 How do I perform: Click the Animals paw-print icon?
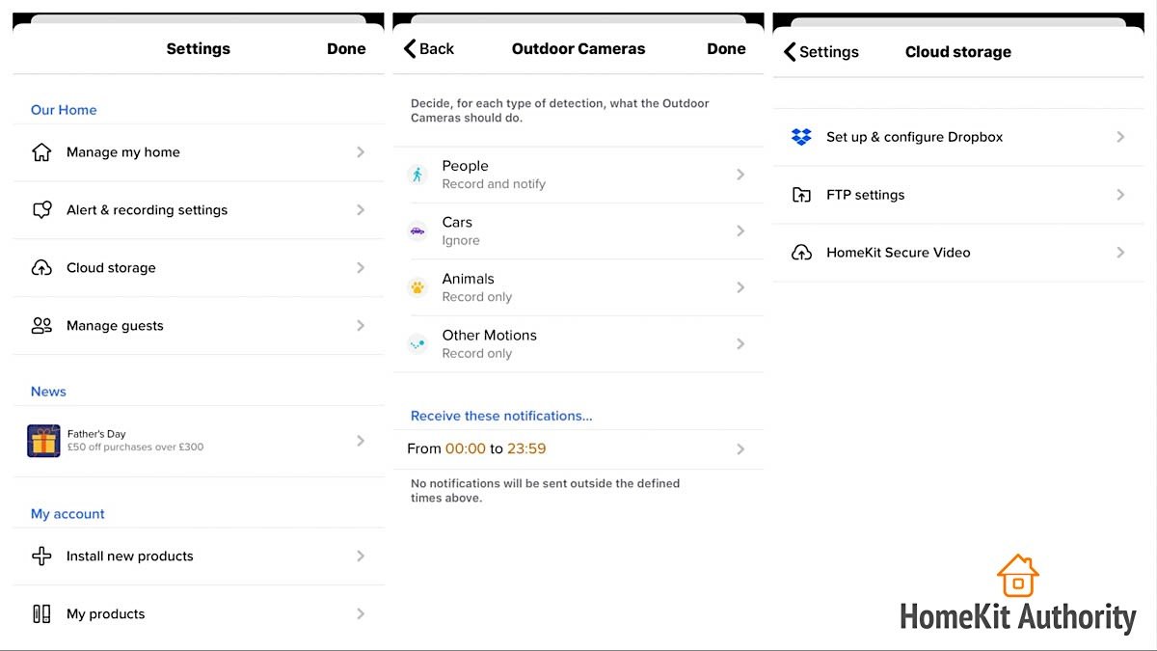[x=417, y=286]
